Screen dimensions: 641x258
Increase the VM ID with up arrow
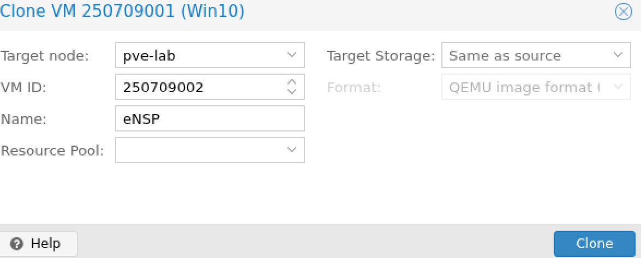pyautogui.click(x=292, y=82)
